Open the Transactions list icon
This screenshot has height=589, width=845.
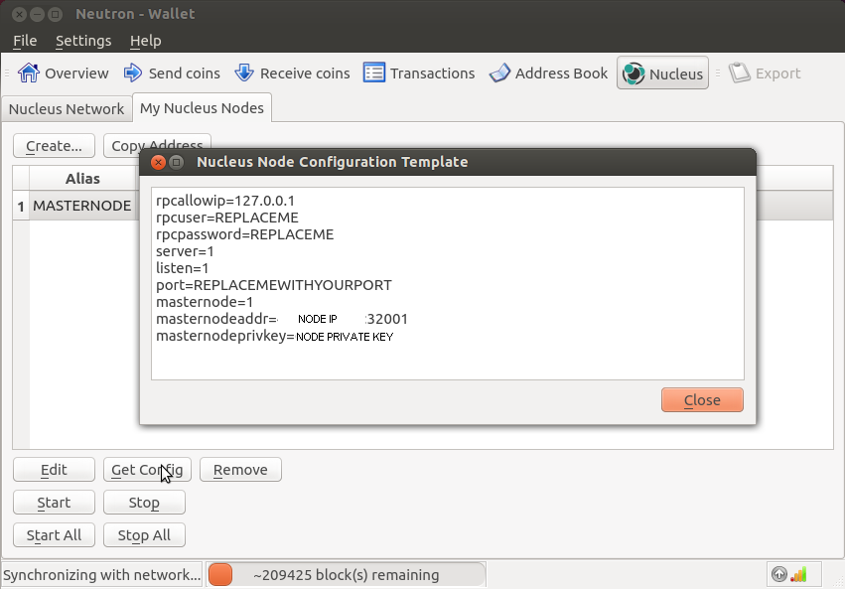[374, 73]
